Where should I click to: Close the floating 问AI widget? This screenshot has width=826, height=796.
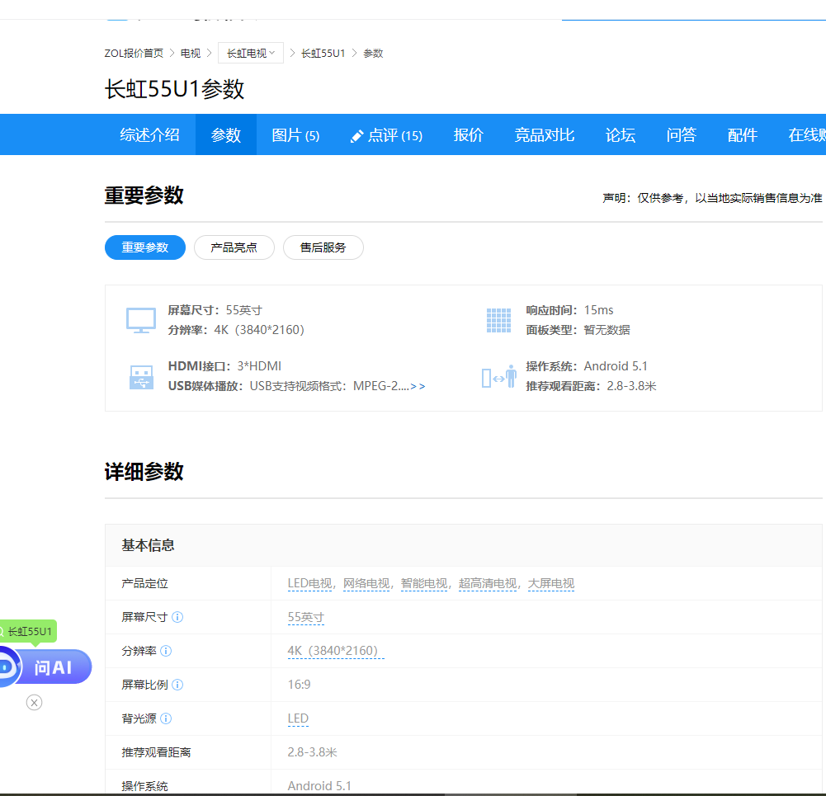pos(34,703)
